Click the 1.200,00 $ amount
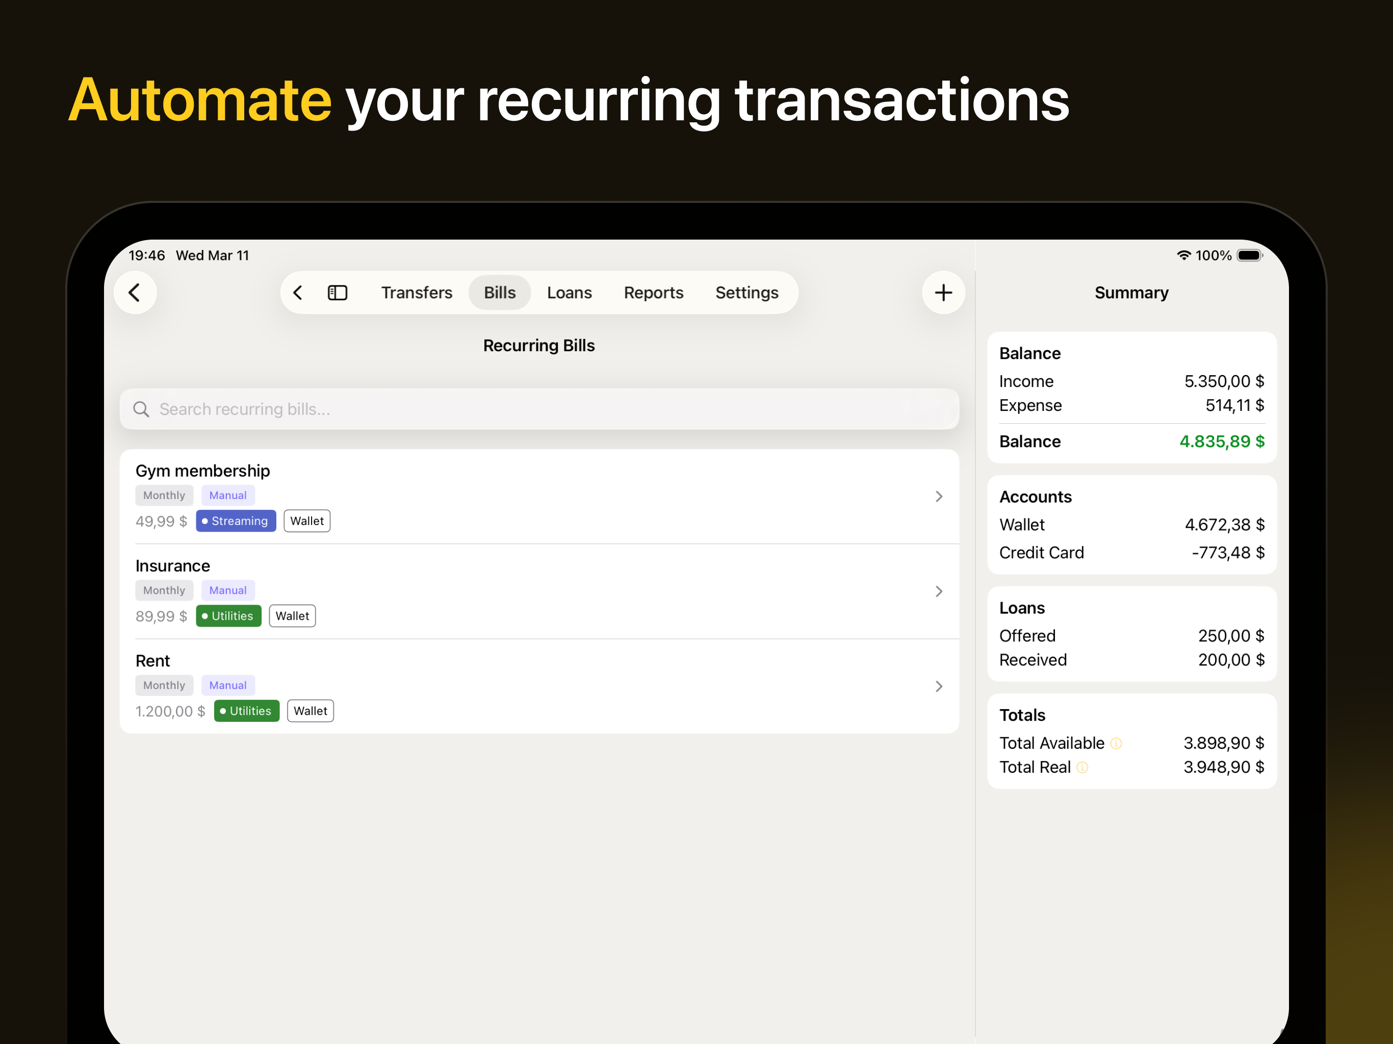 [x=170, y=712]
